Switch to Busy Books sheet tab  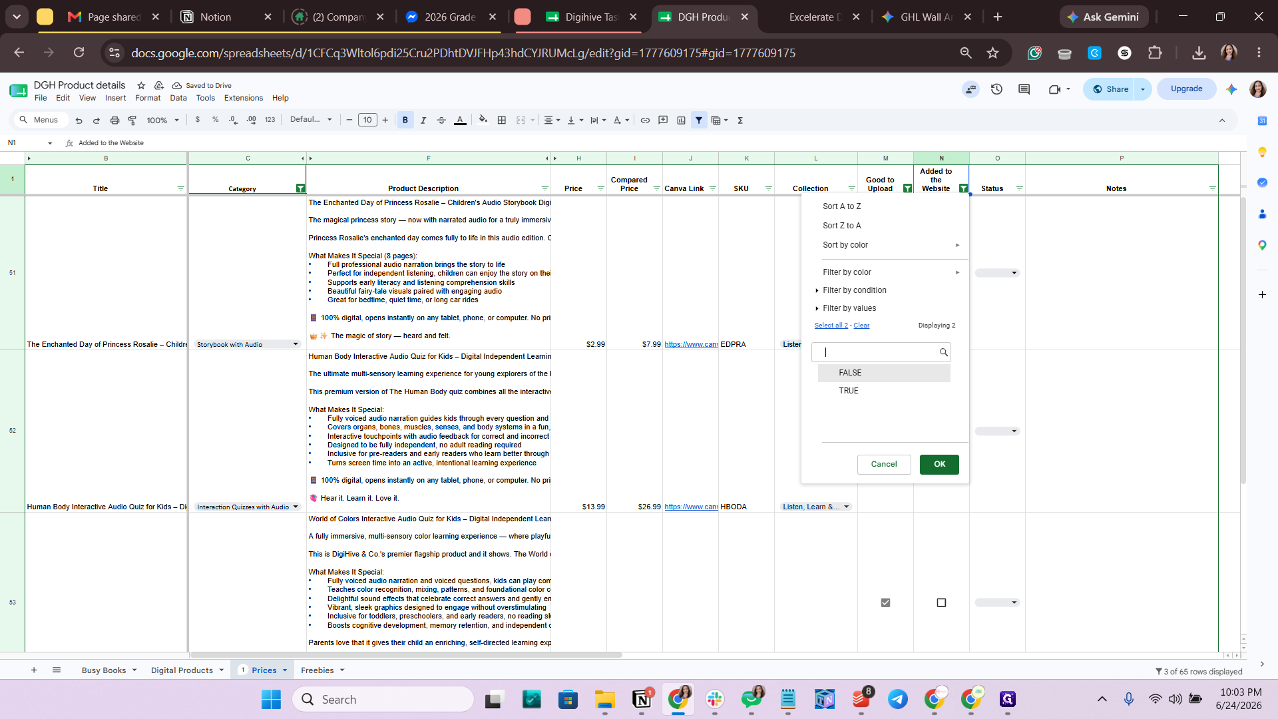coord(104,670)
